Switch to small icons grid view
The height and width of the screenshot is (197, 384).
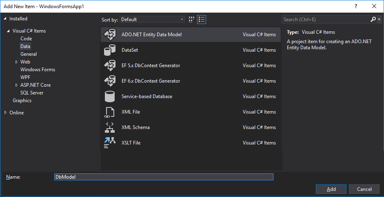pos(192,20)
